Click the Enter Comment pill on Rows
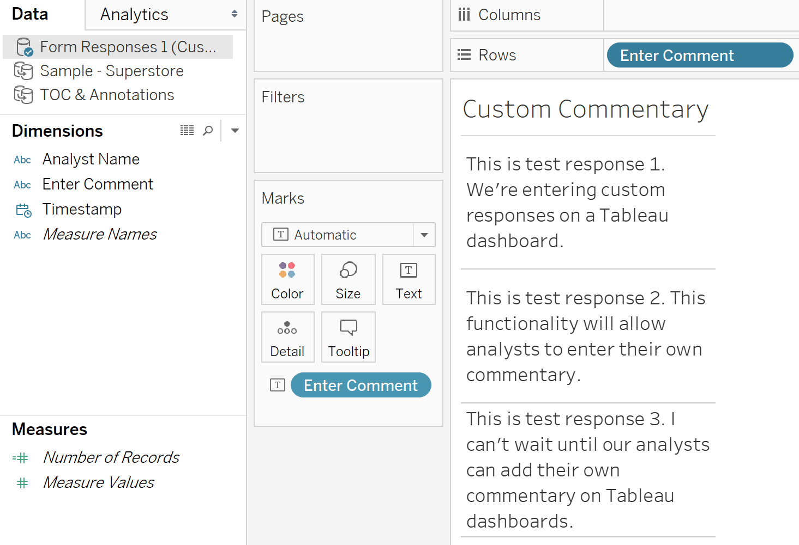The width and height of the screenshot is (799, 545). click(700, 55)
